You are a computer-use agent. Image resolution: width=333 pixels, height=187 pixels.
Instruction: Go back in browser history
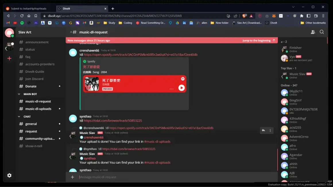tap(8, 16)
